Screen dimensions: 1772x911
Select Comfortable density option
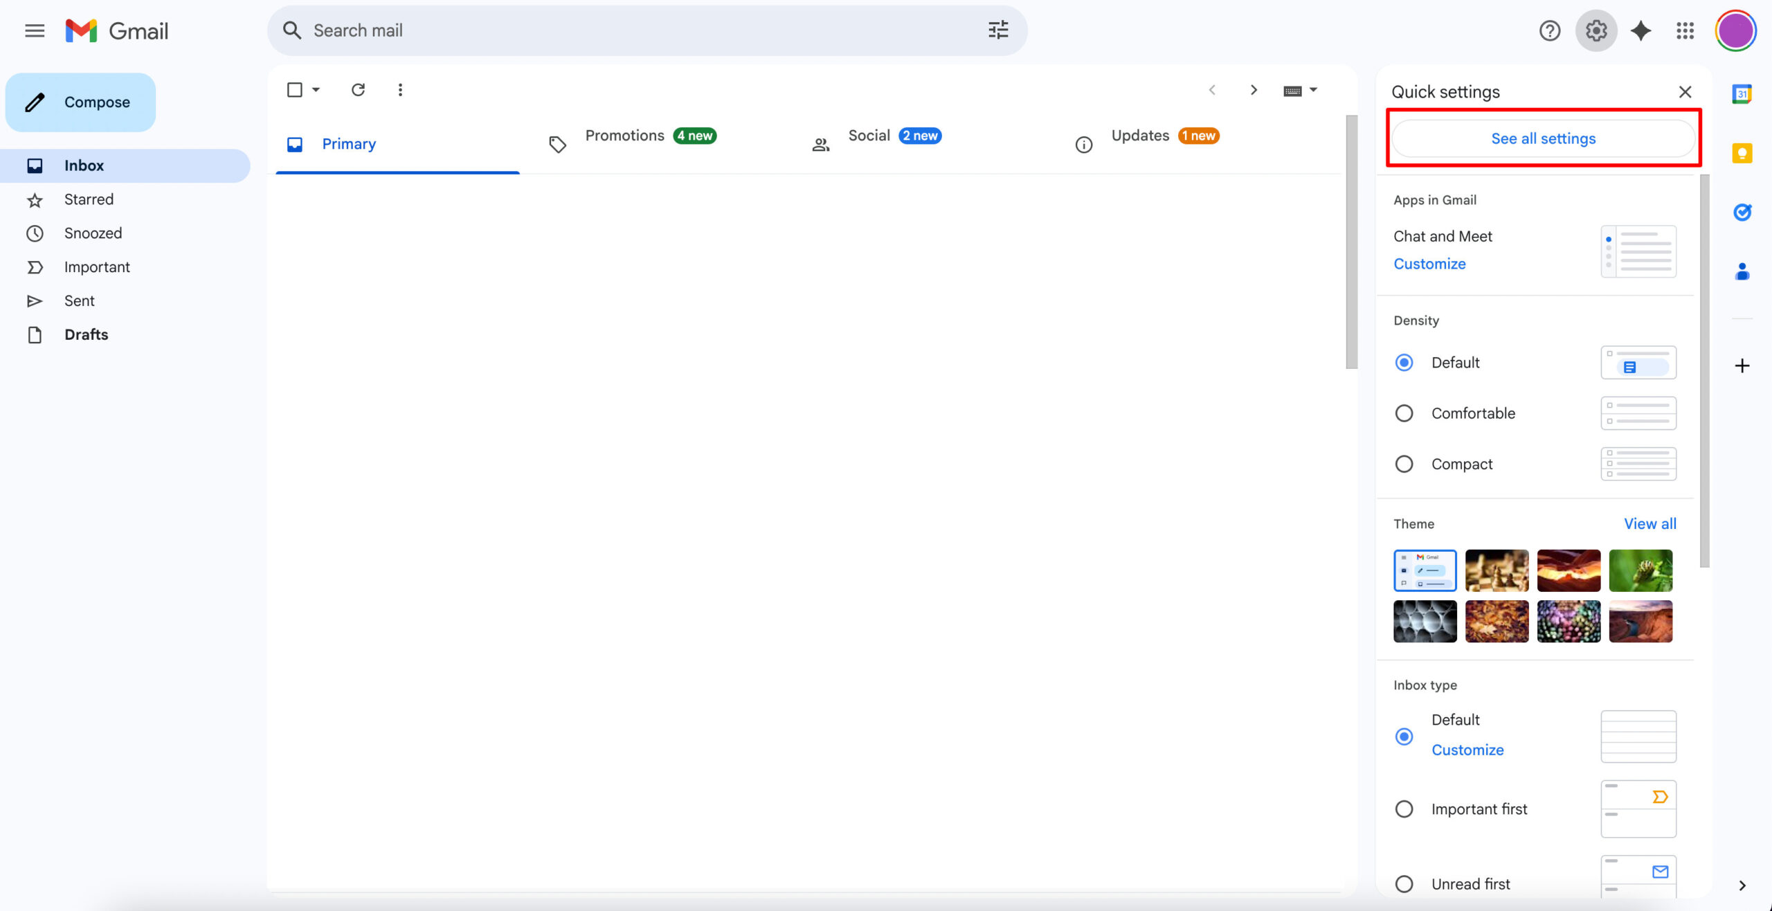1404,413
